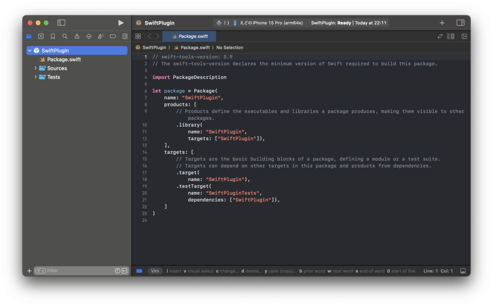Click the "SwiftPluginTests" string
The image size is (493, 306).
(x=233, y=193)
